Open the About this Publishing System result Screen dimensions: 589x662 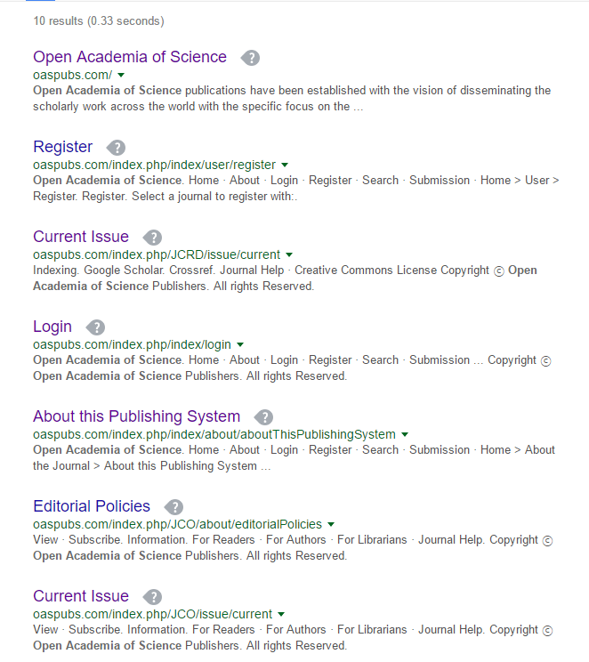(137, 416)
